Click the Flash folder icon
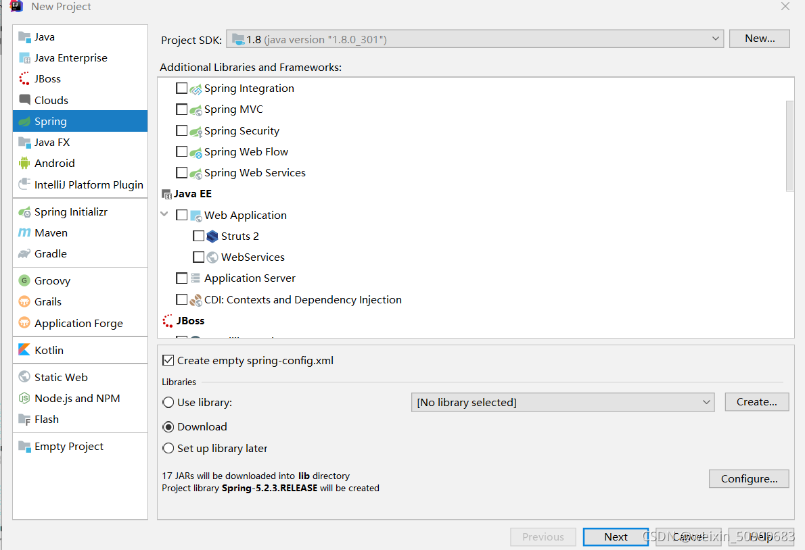 point(24,420)
